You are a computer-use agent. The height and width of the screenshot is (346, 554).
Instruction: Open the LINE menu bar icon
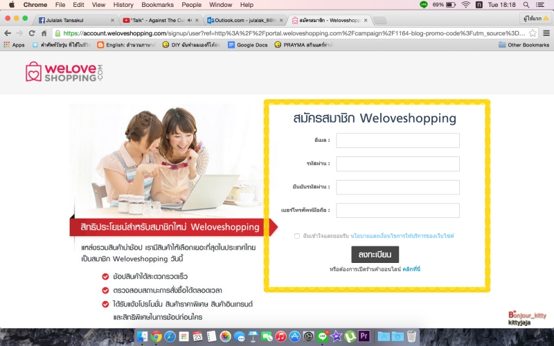tap(423, 5)
